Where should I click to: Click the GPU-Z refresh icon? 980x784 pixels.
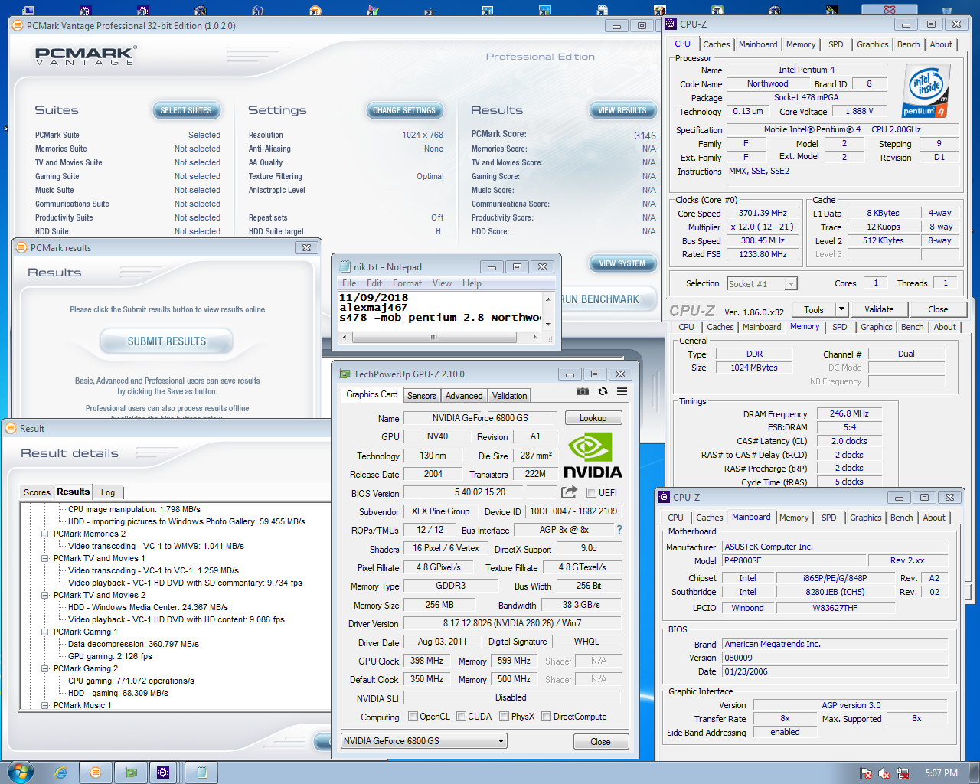point(603,391)
